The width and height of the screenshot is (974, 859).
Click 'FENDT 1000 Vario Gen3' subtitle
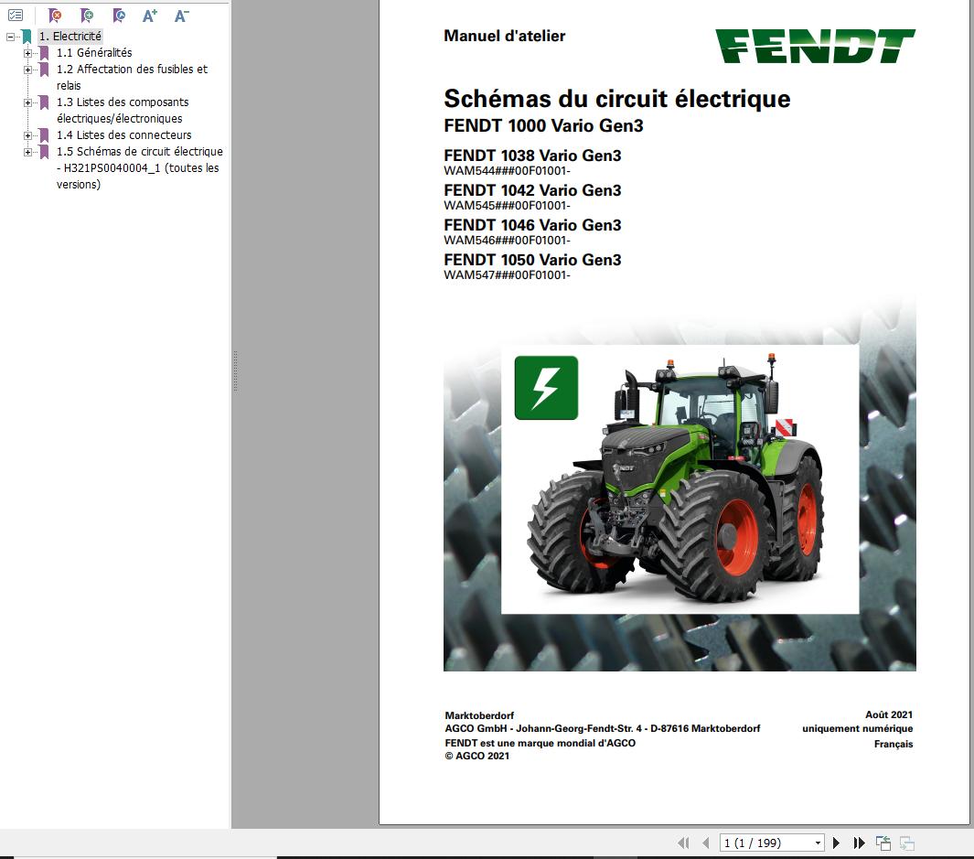(x=543, y=125)
